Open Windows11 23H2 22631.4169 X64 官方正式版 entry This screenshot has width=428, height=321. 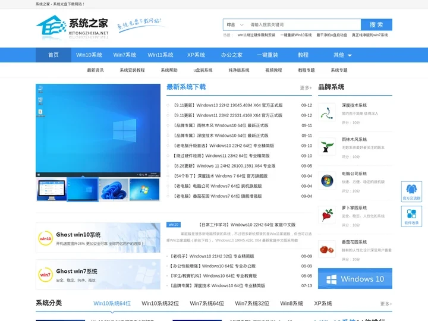[228, 115]
